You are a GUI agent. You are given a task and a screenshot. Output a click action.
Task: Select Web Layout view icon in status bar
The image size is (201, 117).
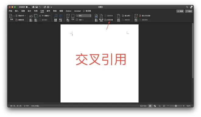pyautogui.click(x=155, y=106)
